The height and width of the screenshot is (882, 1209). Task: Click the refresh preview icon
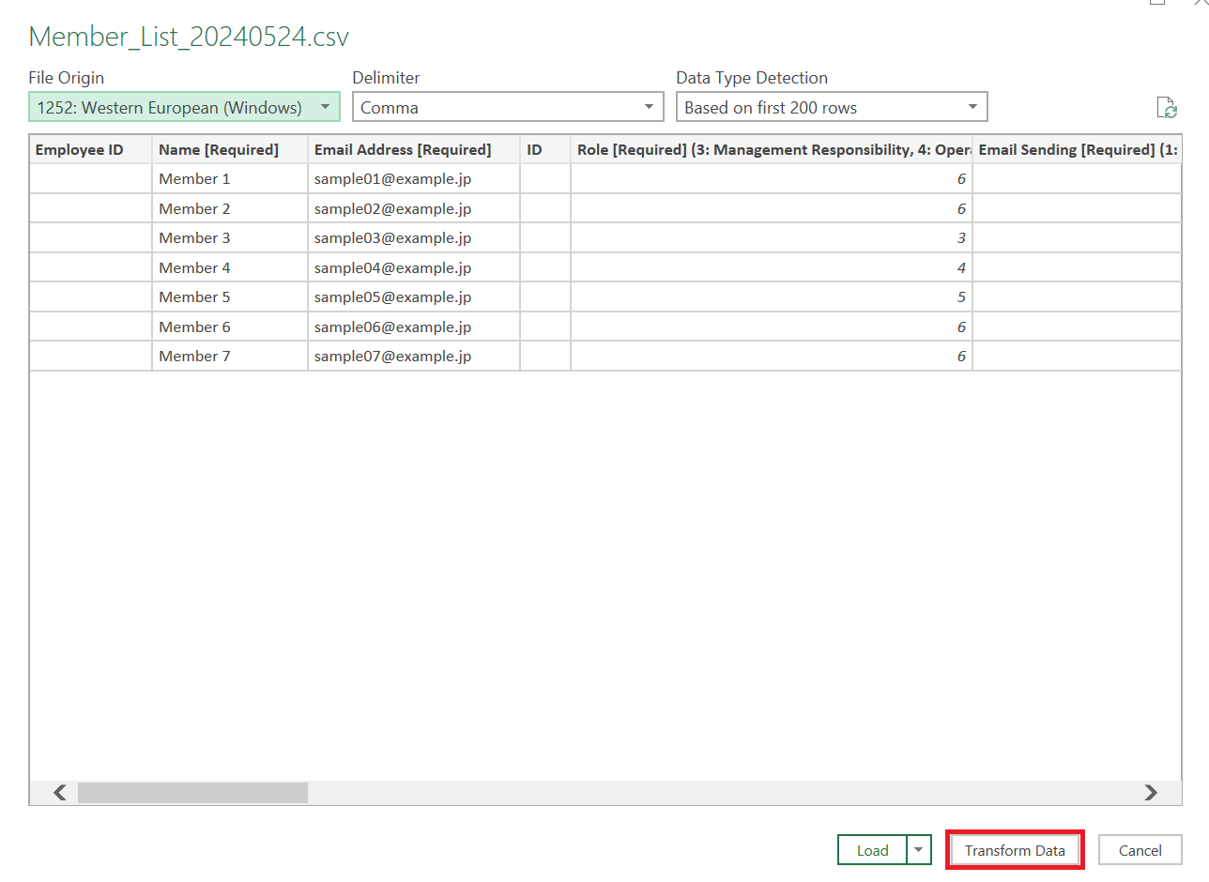[x=1167, y=108]
